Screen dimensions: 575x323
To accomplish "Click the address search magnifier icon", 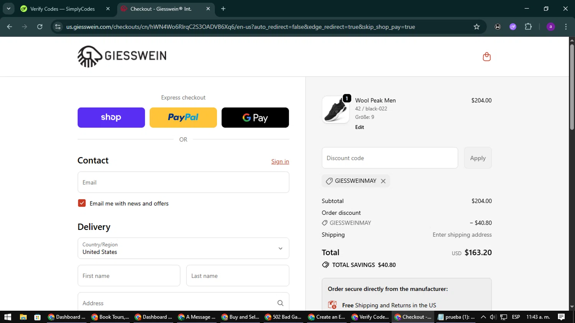I will point(280,303).
